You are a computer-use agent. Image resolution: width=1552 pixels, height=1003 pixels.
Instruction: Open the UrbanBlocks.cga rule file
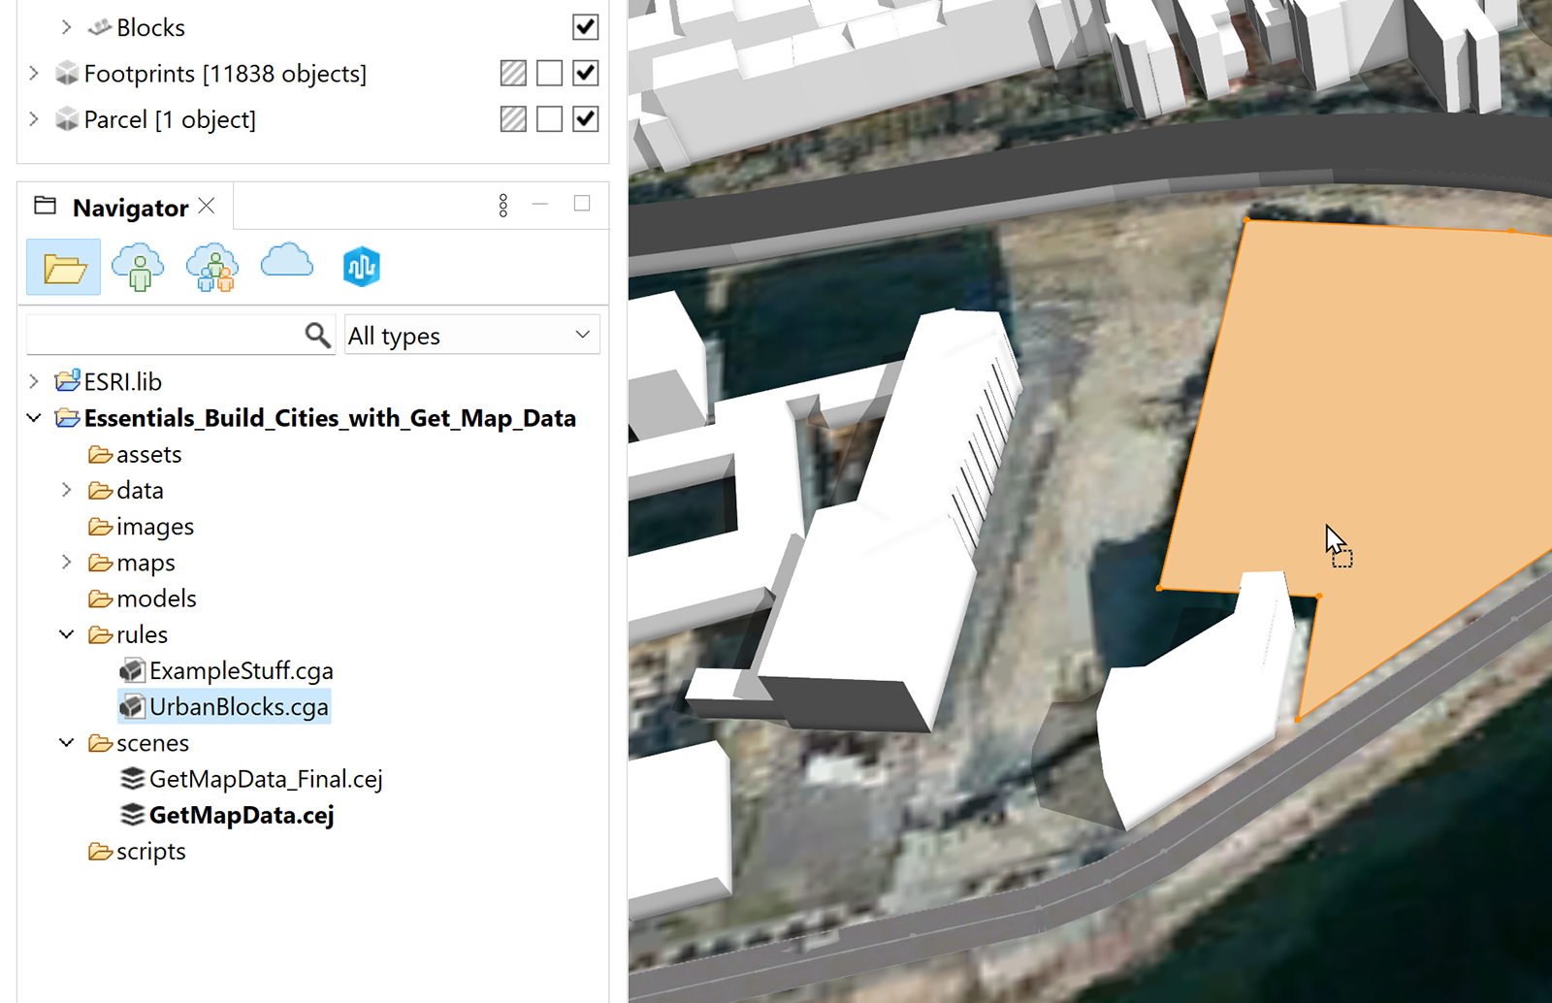click(x=239, y=706)
